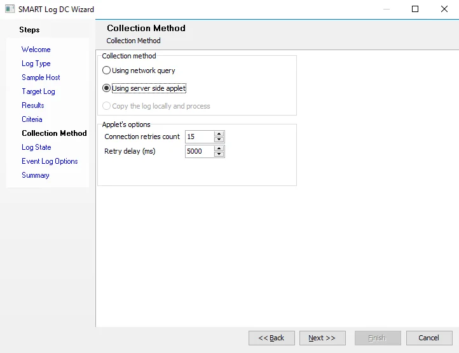The height and width of the screenshot is (353, 459).
Task: Click the Applet's options group label
Action: coord(126,124)
